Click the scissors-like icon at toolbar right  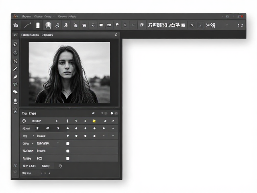coord(210,25)
